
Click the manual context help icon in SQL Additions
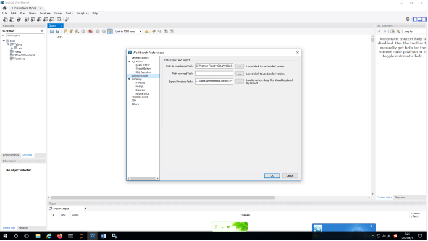pos(392,32)
